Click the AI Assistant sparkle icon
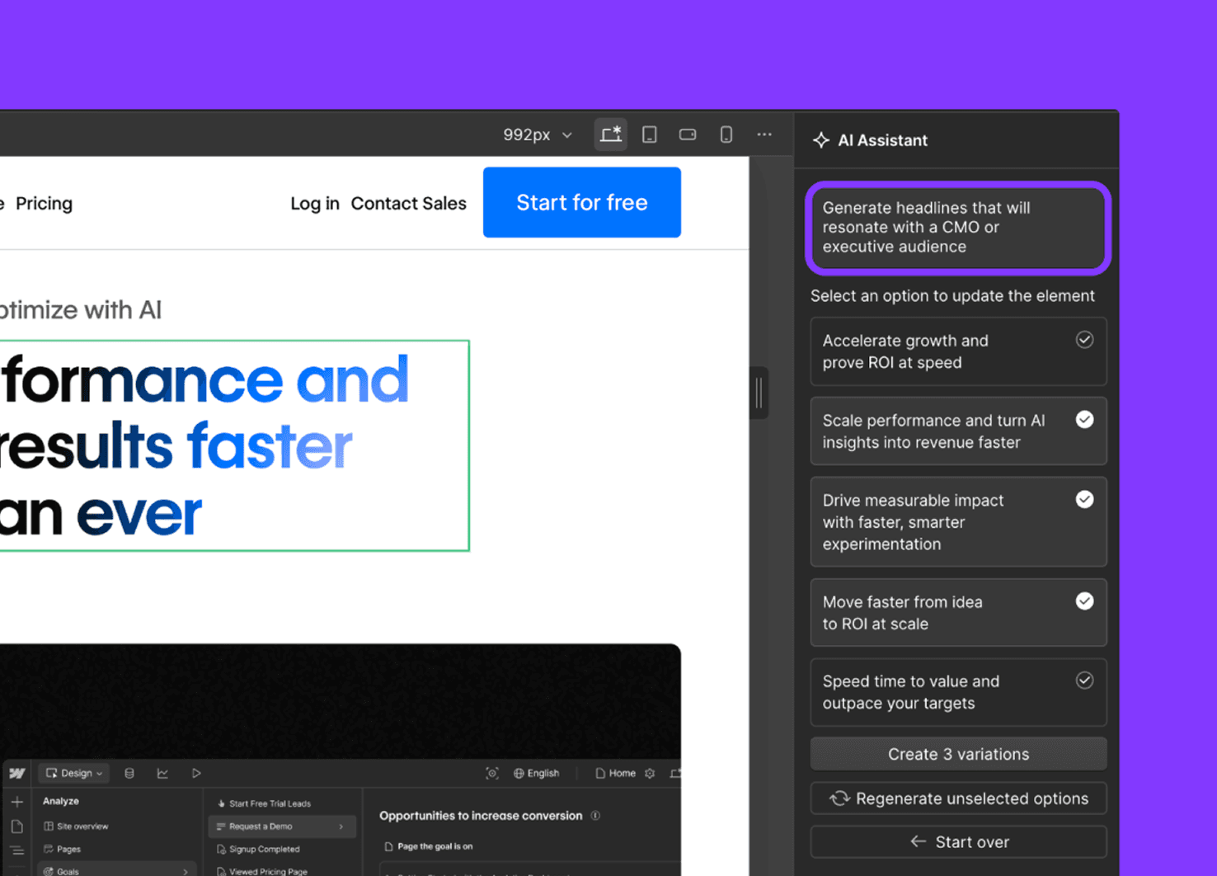Screen dimensions: 1217x876 tap(821, 140)
